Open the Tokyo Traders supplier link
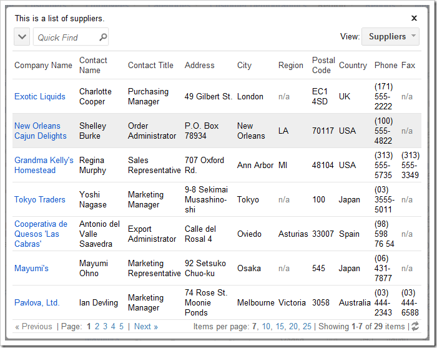 40,200
